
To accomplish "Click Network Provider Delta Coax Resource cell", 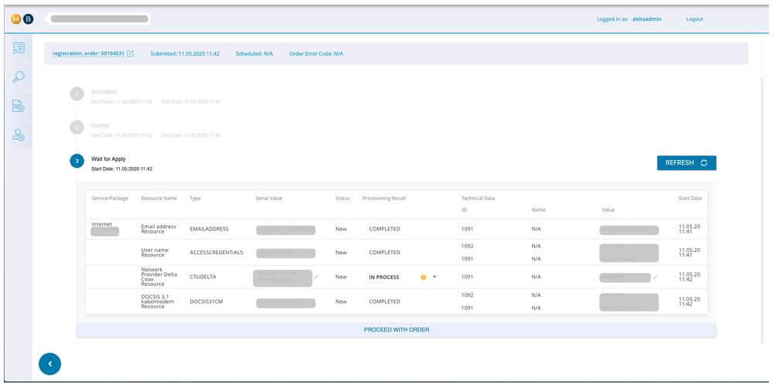I will point(158,277).
